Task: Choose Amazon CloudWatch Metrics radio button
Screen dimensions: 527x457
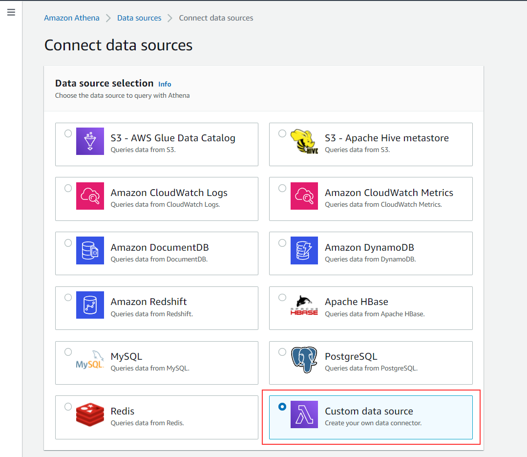Action: pos(282,188)
